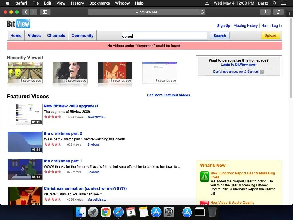The width and height of the screenshot is (293, 220).
Task: Open Finder from the Dock
Action: [81, 212]
